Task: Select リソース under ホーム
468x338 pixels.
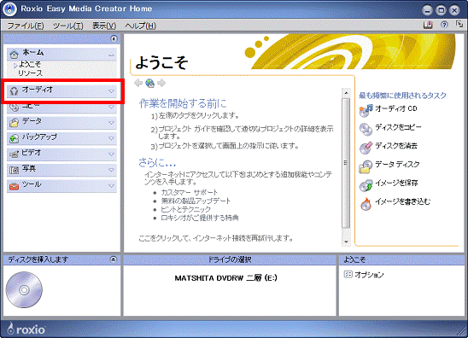Action: click(30, 73)
